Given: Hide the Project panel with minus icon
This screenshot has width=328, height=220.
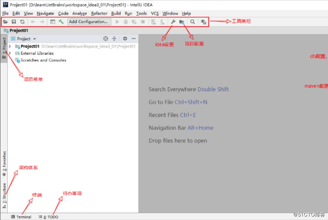Looking at the screenshot, I should [x=133, y=39].
